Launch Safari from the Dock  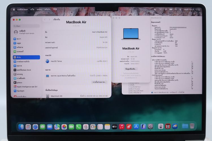pyautogui.click(x=35, y=127)
